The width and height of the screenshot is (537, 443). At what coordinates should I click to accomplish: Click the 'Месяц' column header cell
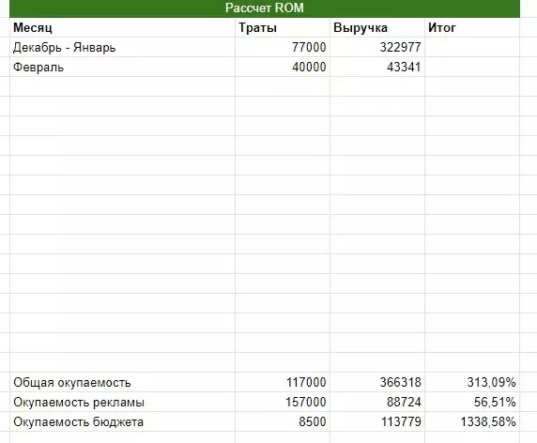coord(123,27)
